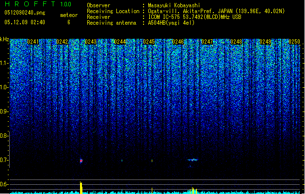The image size is (305, 194).
Task: Click the kHz axis unit label
Action: tap(4, 39)
